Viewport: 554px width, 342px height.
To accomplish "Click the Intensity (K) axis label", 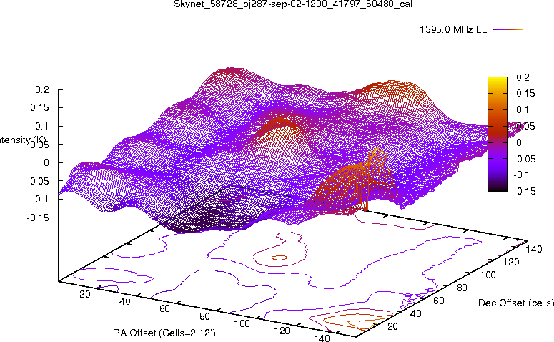I will (23, 140).
